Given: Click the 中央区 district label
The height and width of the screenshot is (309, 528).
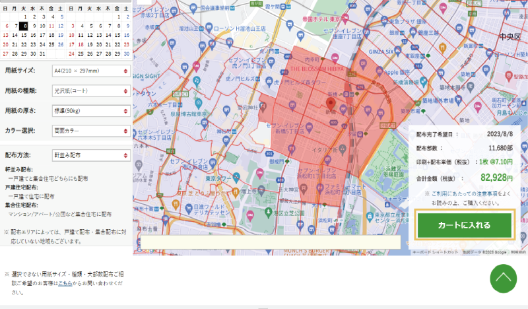Looking at the screenshot, I should point(510,37).
